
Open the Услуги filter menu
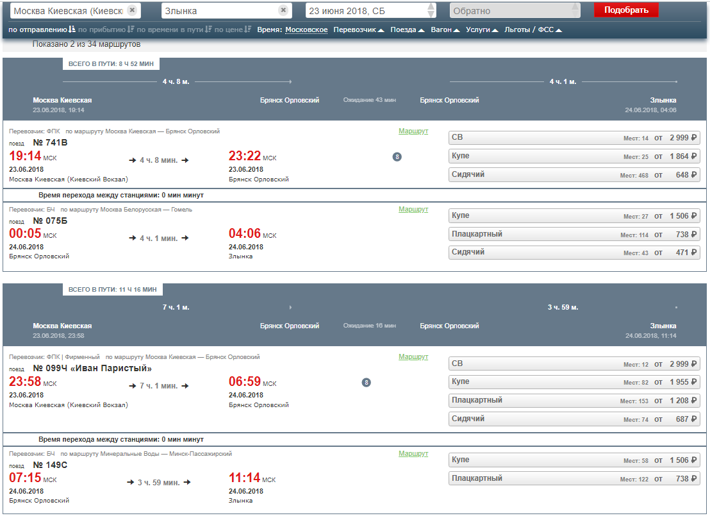pos(482,29)
